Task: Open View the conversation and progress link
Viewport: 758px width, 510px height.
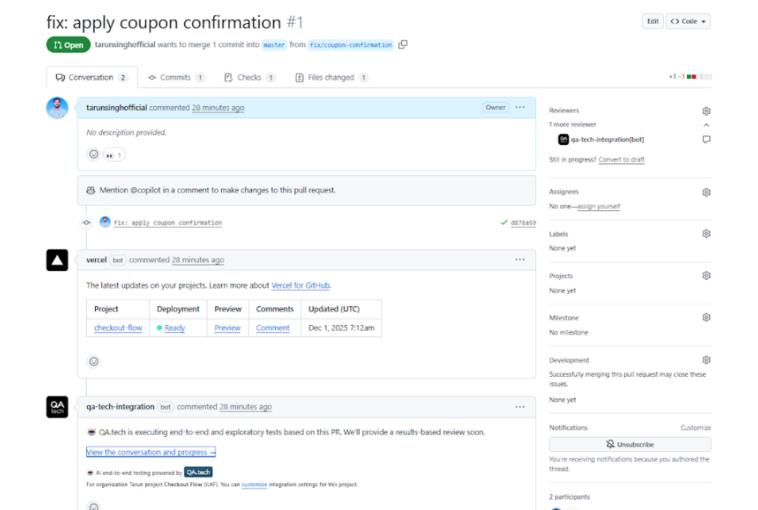Action: tap(151, 452)
